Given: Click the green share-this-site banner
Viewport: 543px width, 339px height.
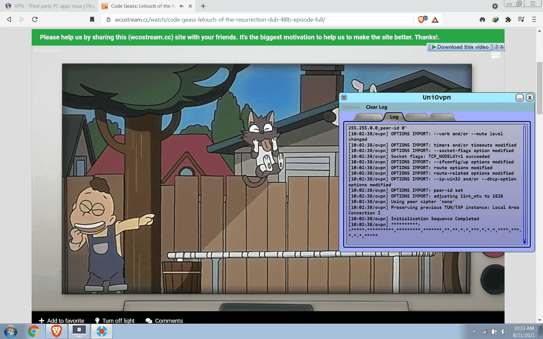Looking at the screenshot, I should [268, 37].
